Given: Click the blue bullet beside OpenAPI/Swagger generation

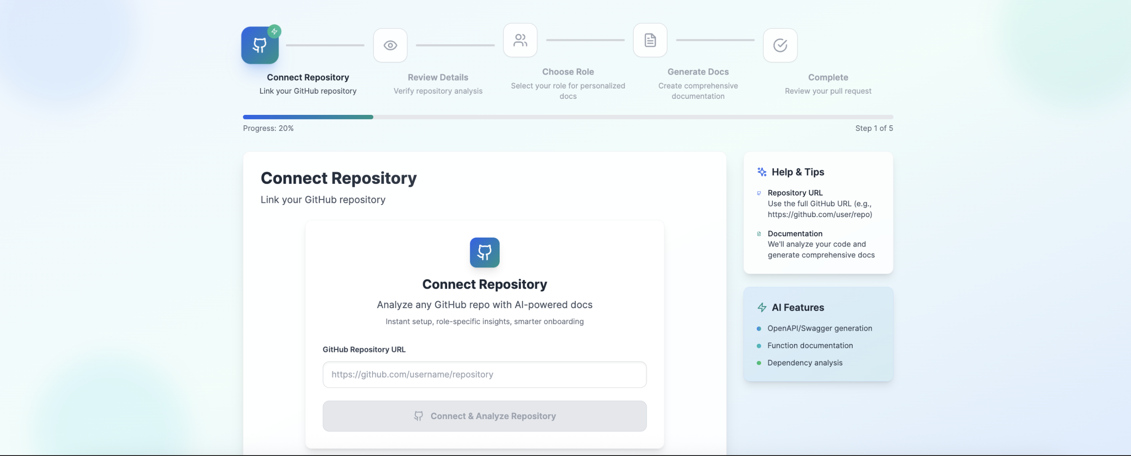Looking at the screenshot, I should click(758, 329).
